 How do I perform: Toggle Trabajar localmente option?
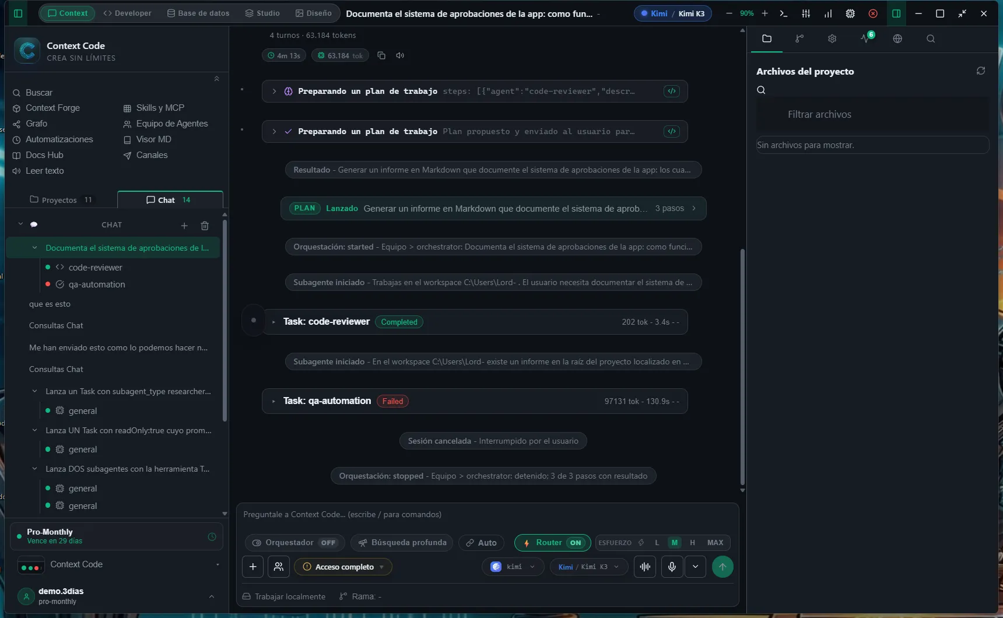click(284, 596)
